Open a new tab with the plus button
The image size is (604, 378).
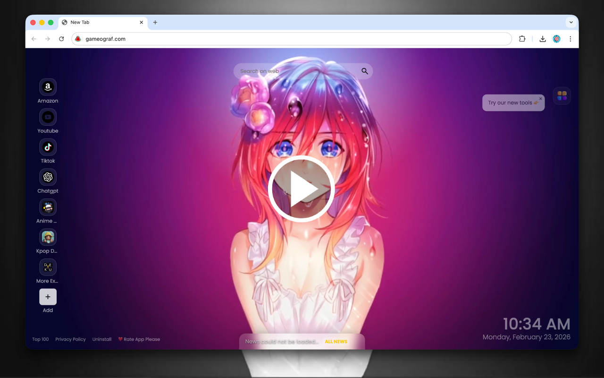155,22
